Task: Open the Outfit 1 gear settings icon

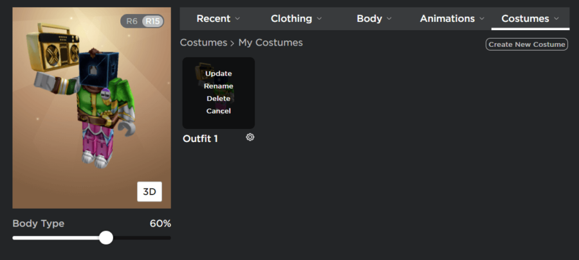Action: [x=250, y=137]
